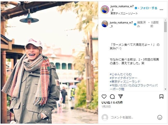Open hashtag #東京ディズニーランド

tap(125, 81)
